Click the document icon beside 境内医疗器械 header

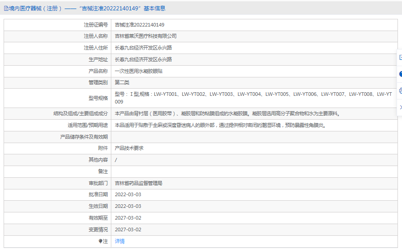pyautogui.click(x=6, y=8)
